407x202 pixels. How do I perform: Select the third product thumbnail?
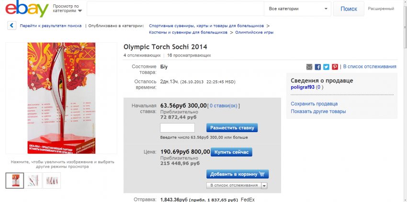click(x=52, y=180)
